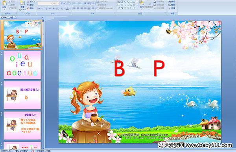236x152 pixels.
Task: Open the Line Spacing tool
Action: (93, 3)
